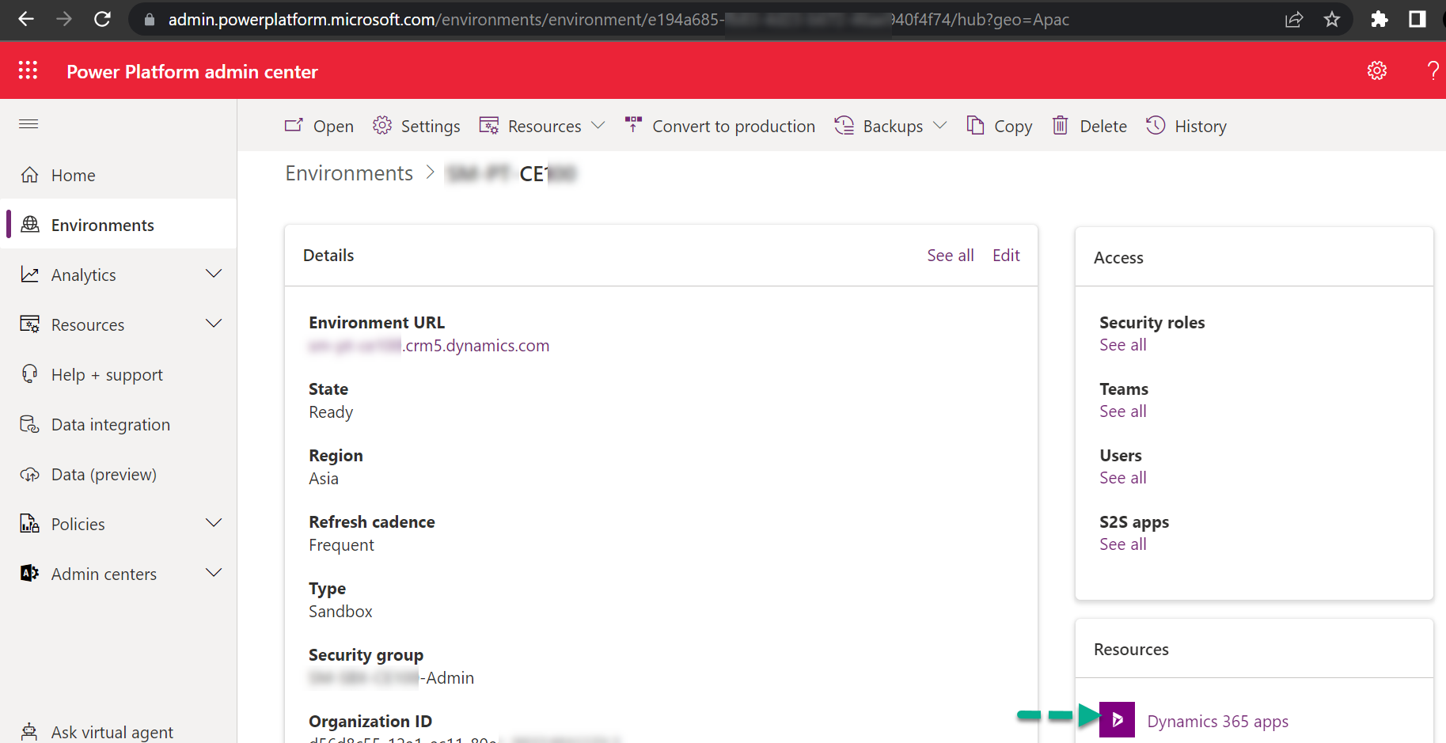The image size is (1446, 743).
Task: Expand the sidebar Resources section chevron
Action: click(214, 324)
